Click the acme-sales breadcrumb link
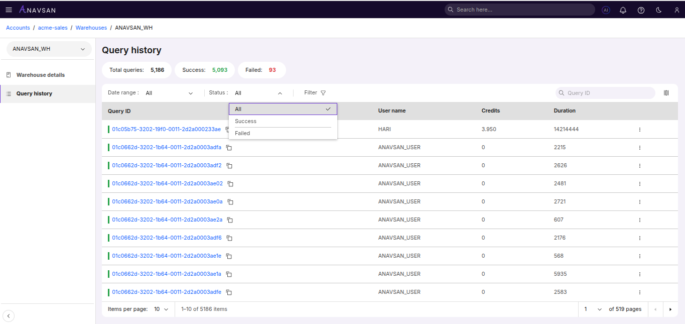The image size is (685, 324). coord(53,28)
